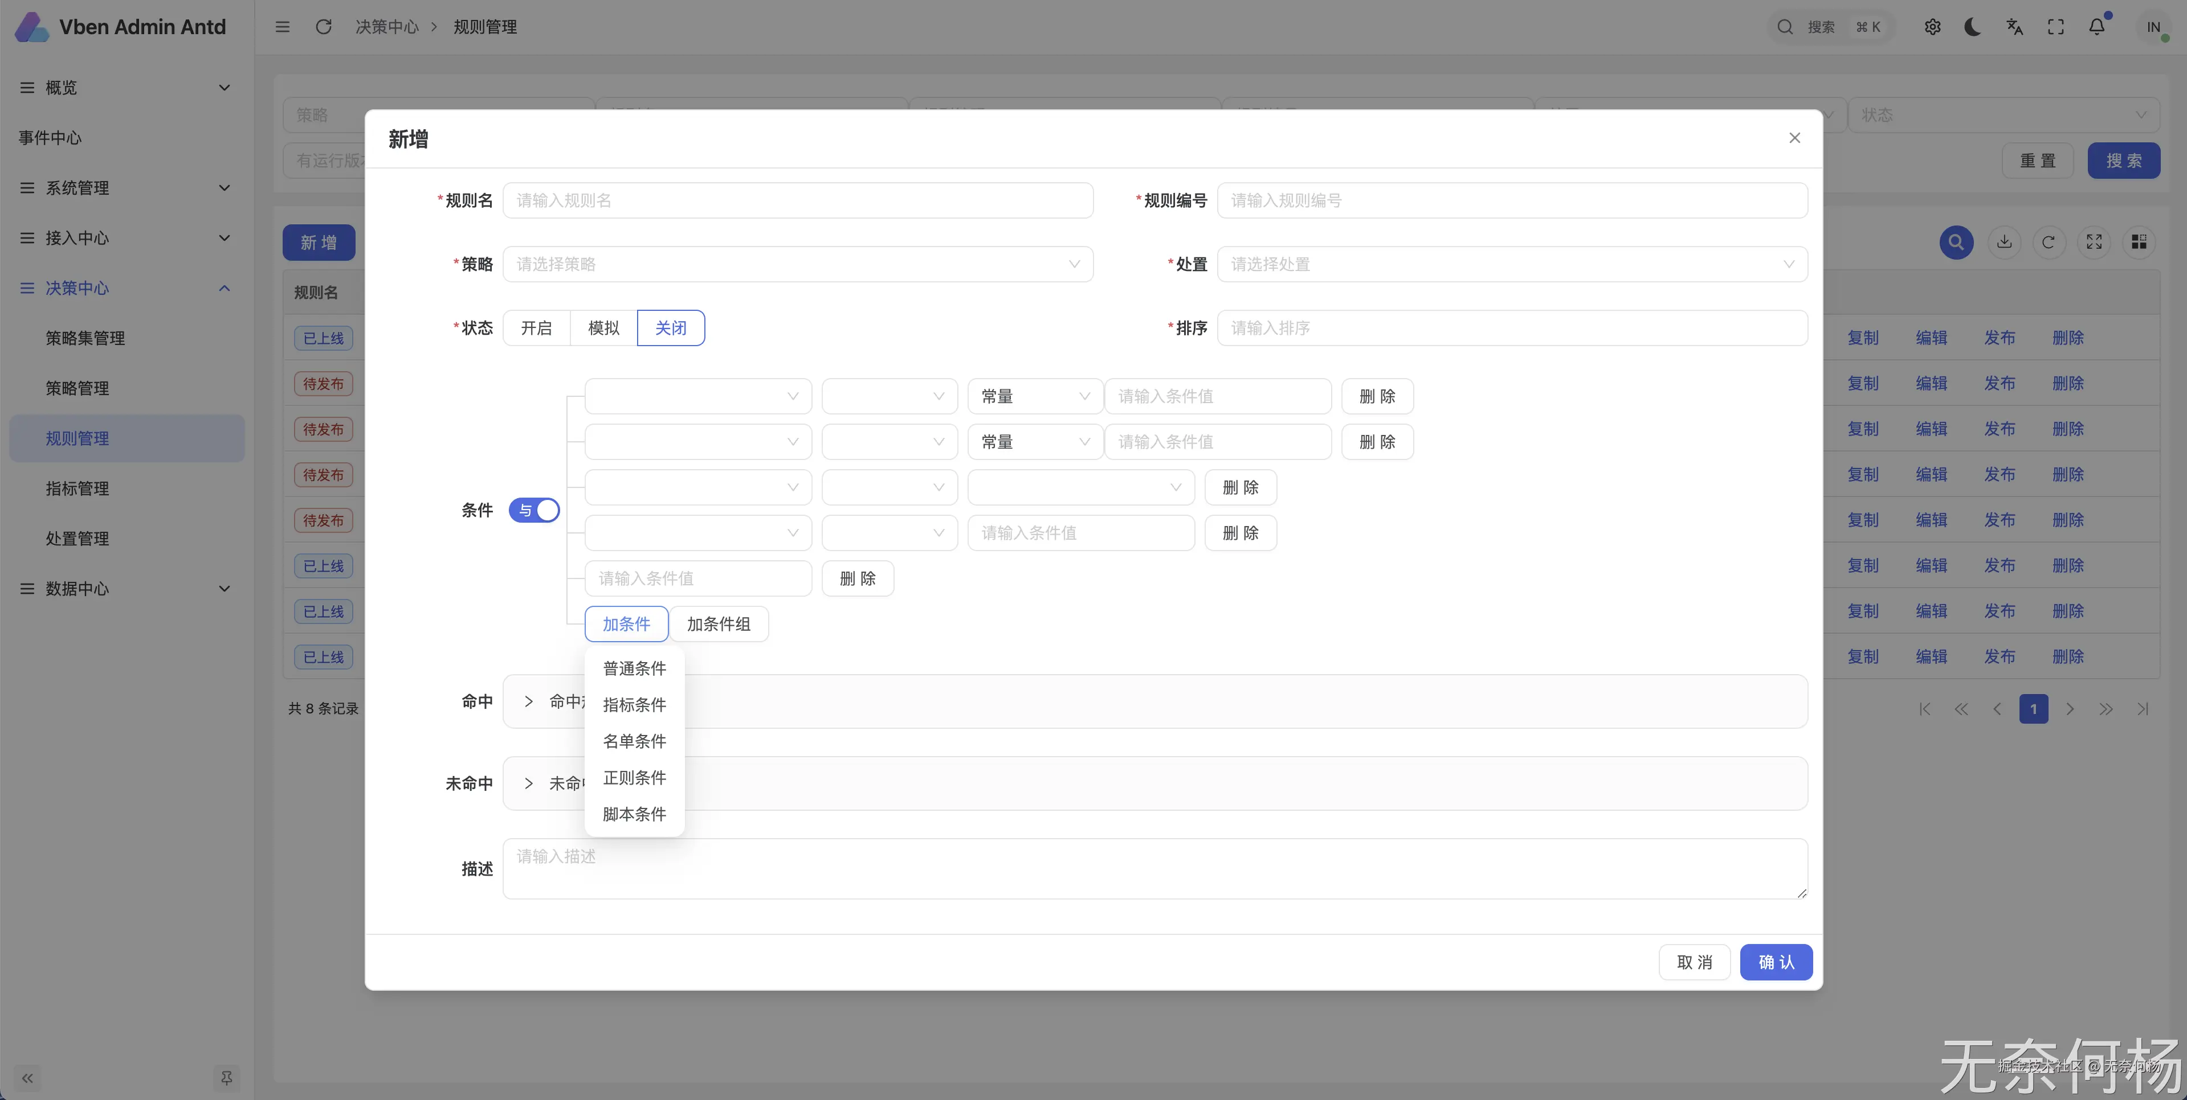Screen dimensions: 2187x1100
Task: Click the table download export icon
Action: tap(2005, 243)
